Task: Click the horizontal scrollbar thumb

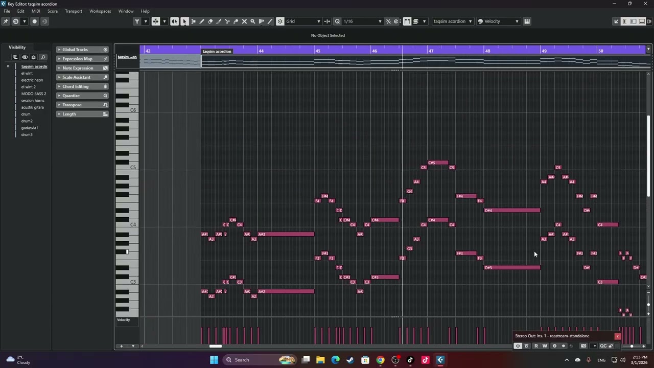Action: pos(216,346)
